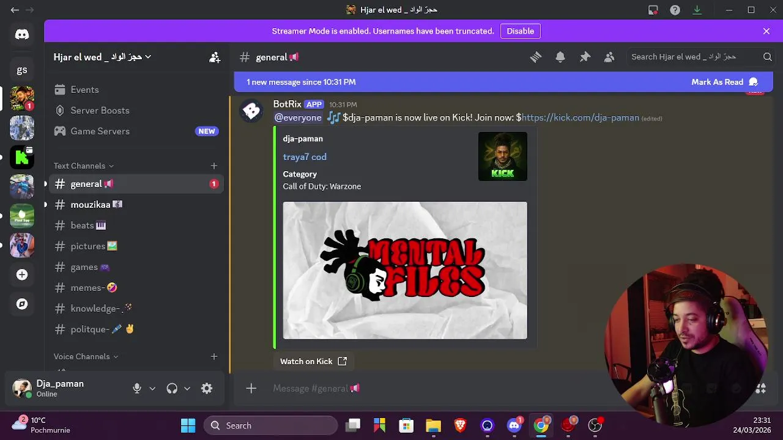Click the @everyone mention
This screenshot has width=783, height=440.
(298, 118)
